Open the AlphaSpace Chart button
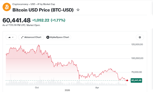This screenshot has width=153, height=92. click(x=58, y=37)
